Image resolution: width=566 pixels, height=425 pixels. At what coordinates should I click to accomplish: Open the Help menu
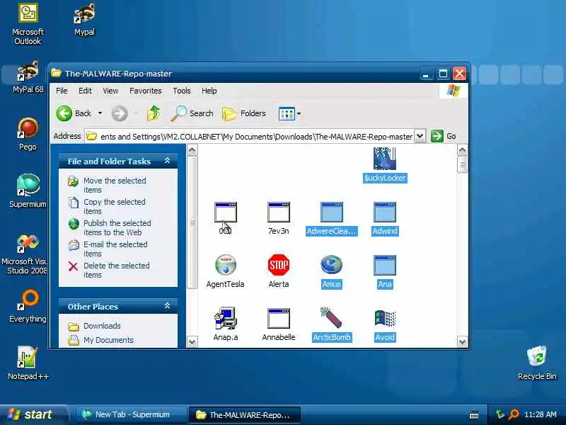pos(209,91)
